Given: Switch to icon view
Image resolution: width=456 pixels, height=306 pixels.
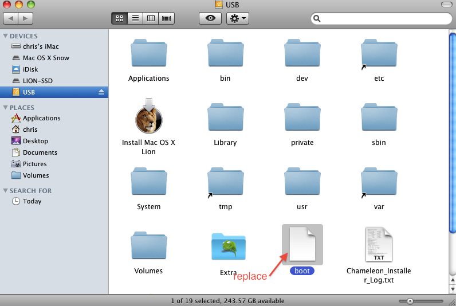Looking at the screenshot, I should 119,18.
